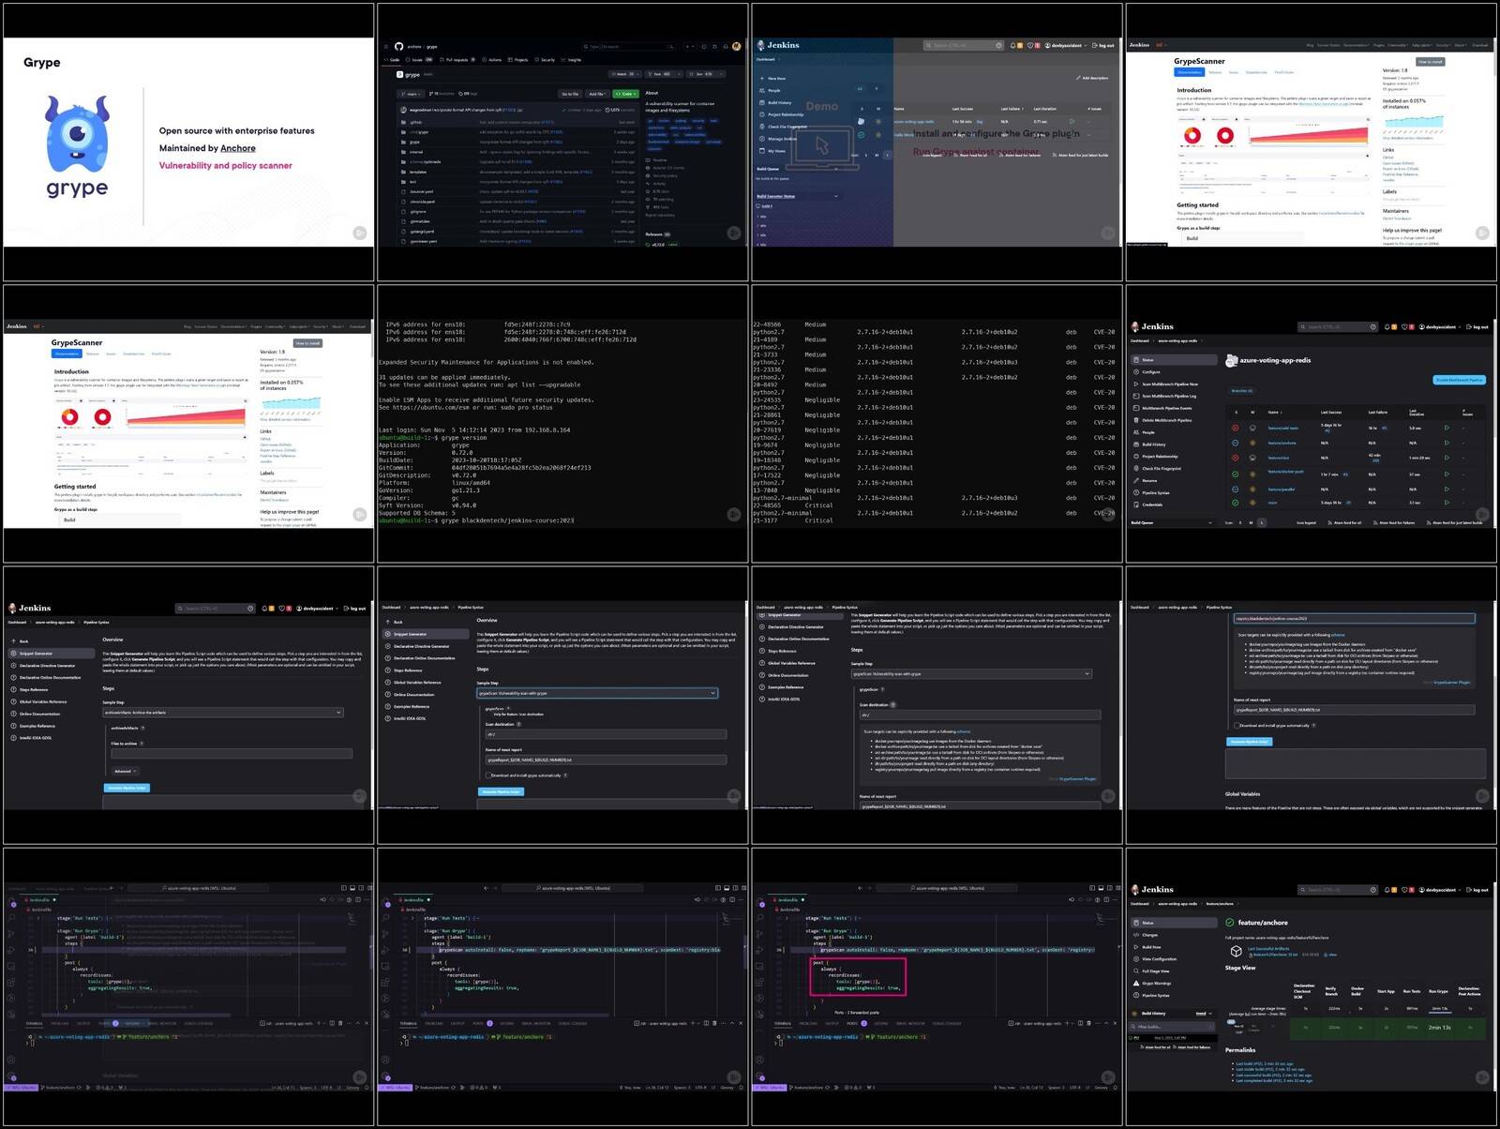Click View Configuration in feature/anchore Jenkins thumbnail
The image size is (1500, 1129).
pos(1155,958)
